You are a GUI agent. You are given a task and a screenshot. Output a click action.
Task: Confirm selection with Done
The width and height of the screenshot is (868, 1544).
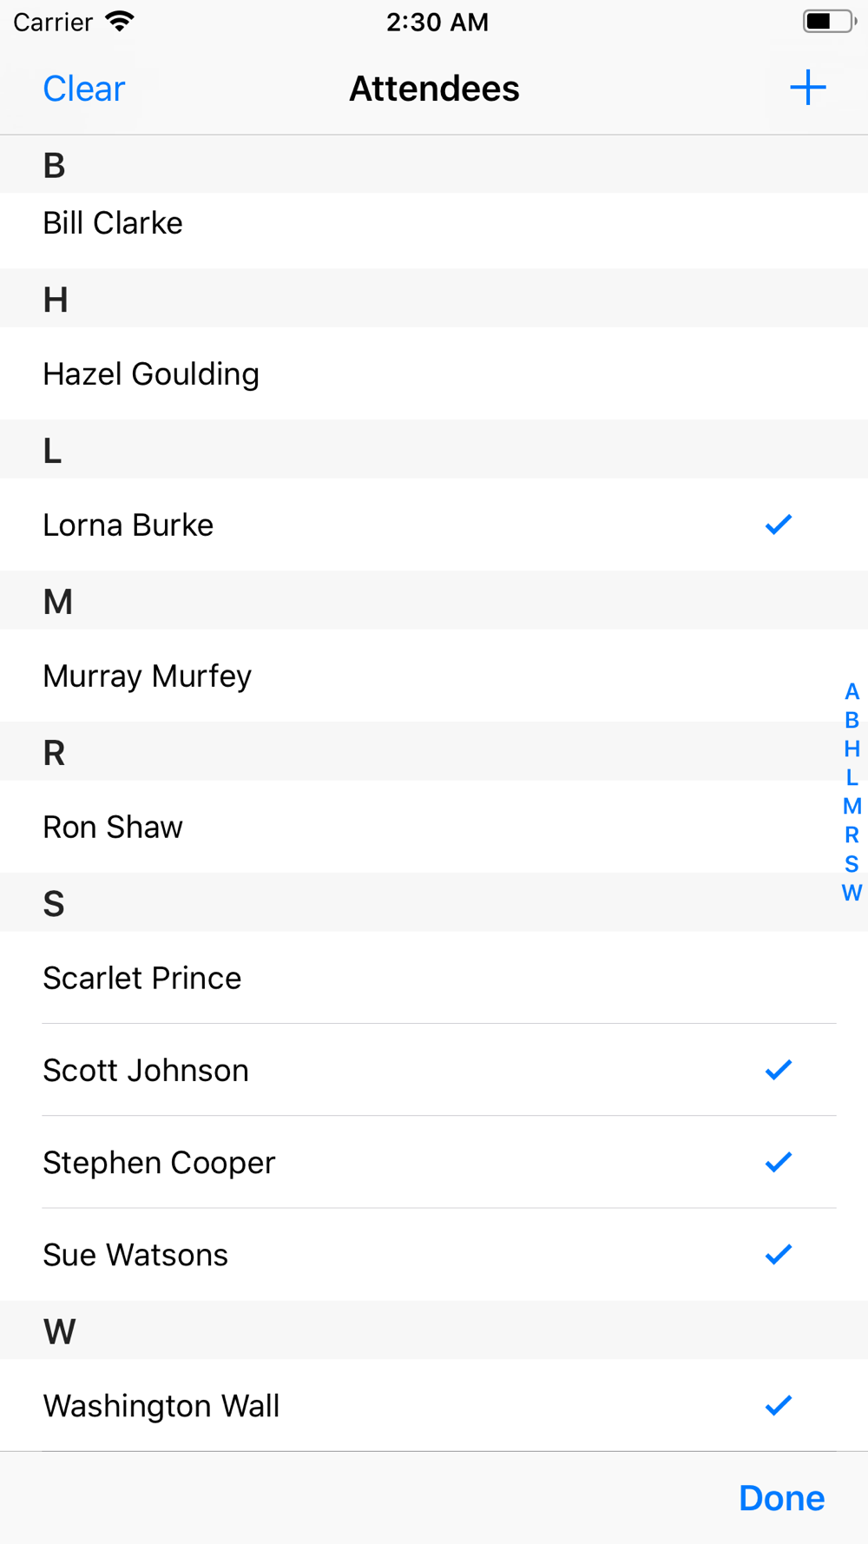(781, 1498)
